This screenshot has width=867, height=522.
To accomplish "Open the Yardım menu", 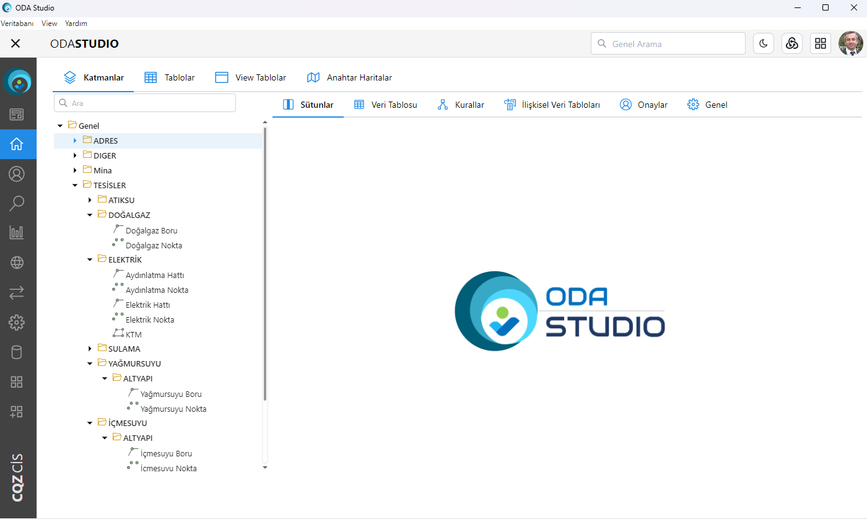I will point(76,24).
